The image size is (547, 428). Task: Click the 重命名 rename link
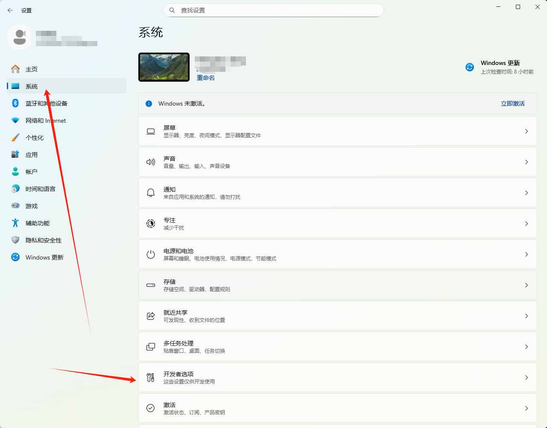tap(205, 77)
